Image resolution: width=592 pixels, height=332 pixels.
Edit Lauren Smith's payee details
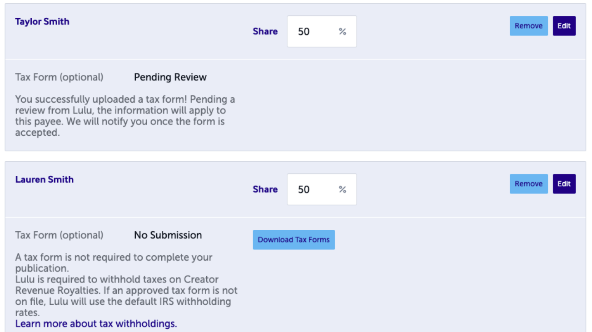pos(564,184)
